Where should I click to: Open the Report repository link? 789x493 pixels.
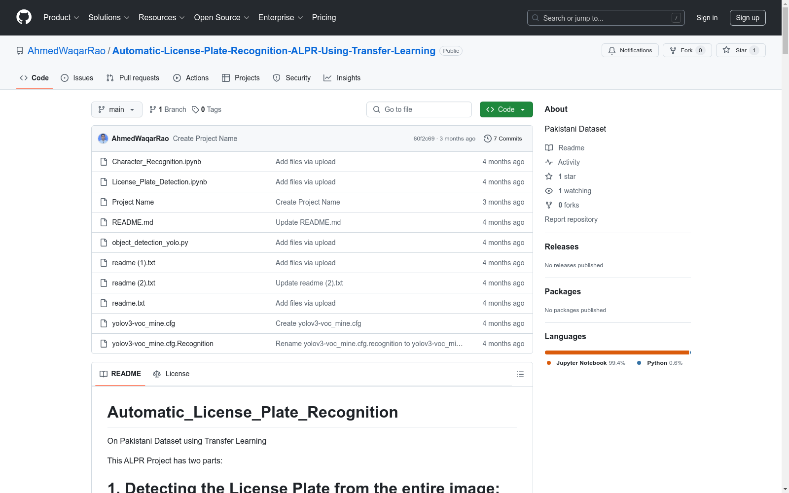pos(571,219)
